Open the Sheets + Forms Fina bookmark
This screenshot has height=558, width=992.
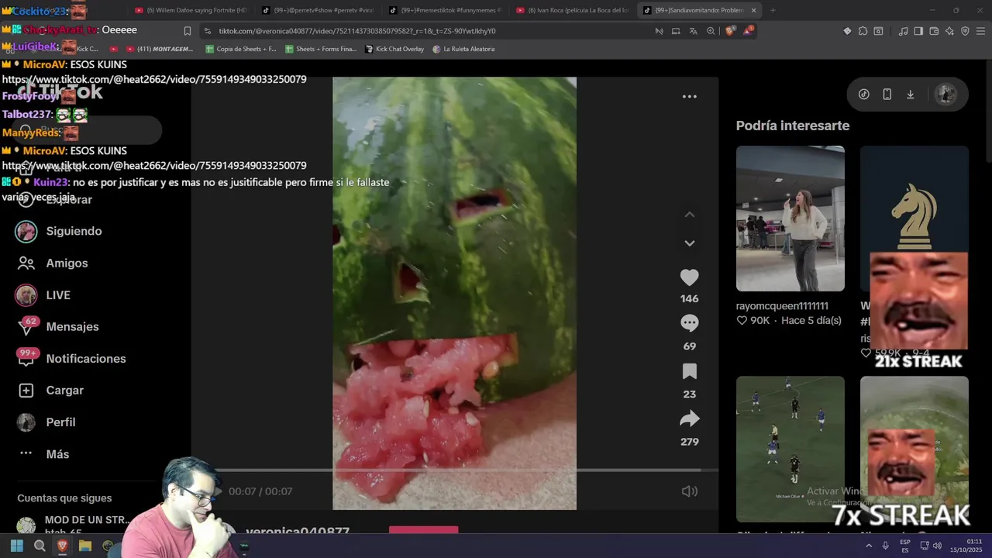tap(321, 49)
